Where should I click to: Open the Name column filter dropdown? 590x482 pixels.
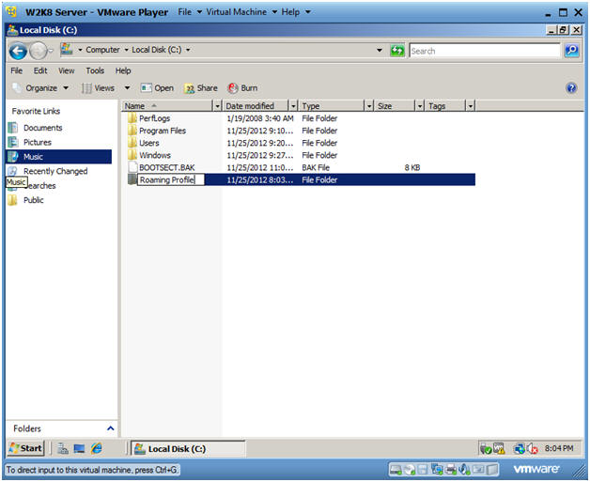pos(217,106)
